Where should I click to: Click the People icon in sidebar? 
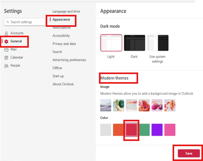pyautogui.click(x=6, y=66)
